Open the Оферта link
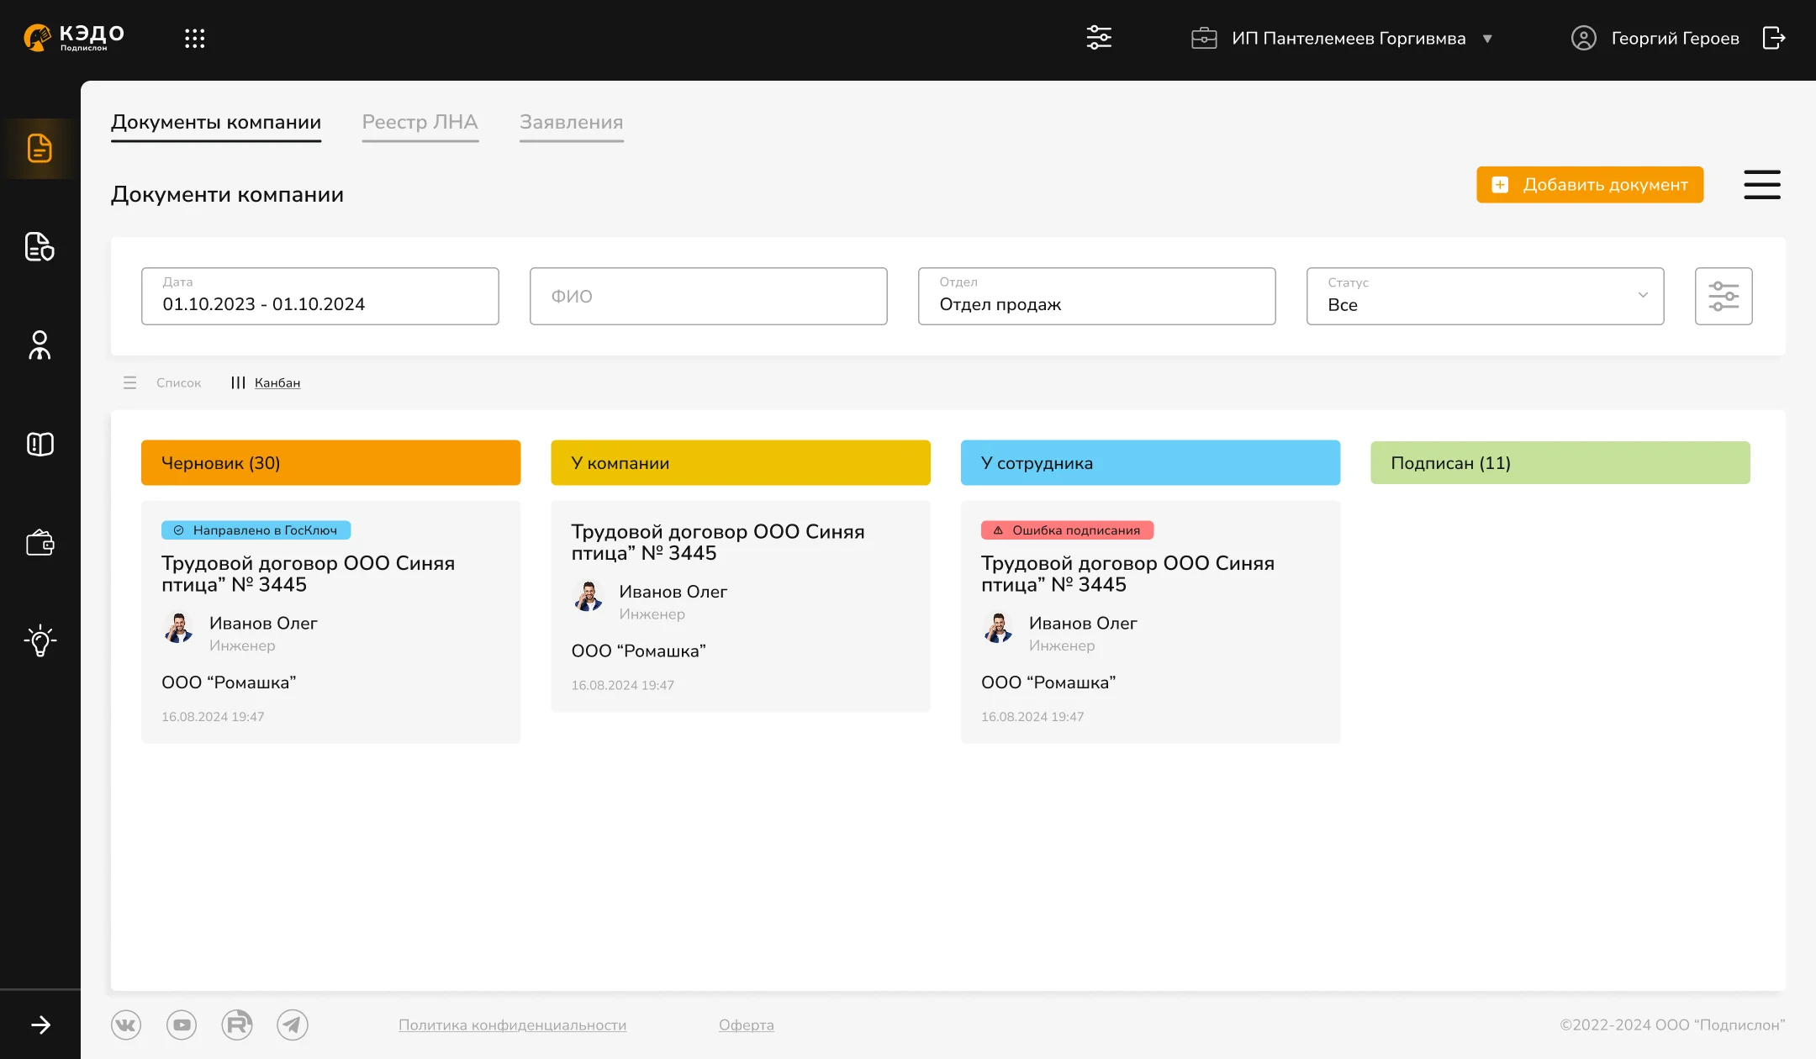 click(747, 1025)
